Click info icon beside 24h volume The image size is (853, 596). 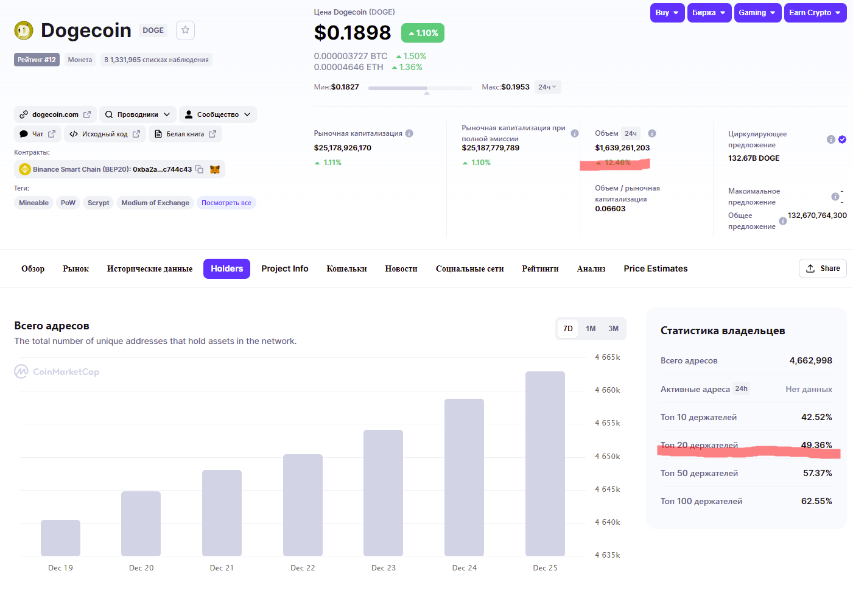[651, 133]
